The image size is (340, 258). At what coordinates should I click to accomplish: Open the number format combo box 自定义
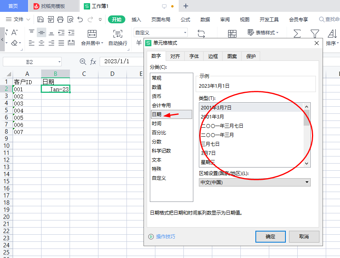(x=161, y=33)
